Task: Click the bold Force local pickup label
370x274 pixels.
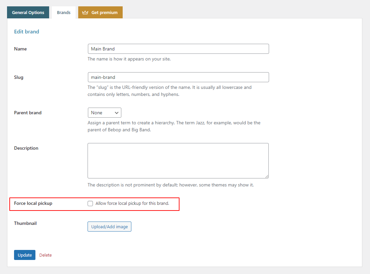Action: (33, 203)
